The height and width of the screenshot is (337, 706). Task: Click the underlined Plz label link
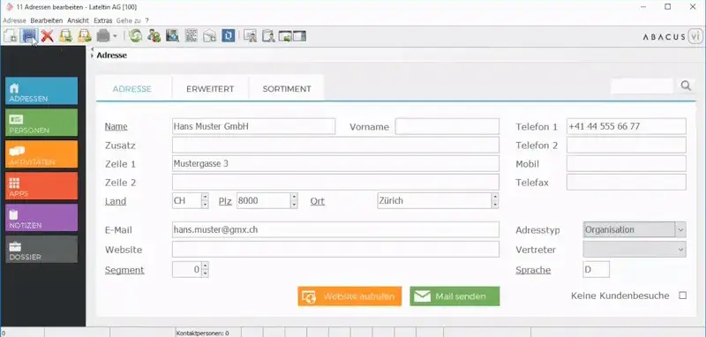[225, 201]
